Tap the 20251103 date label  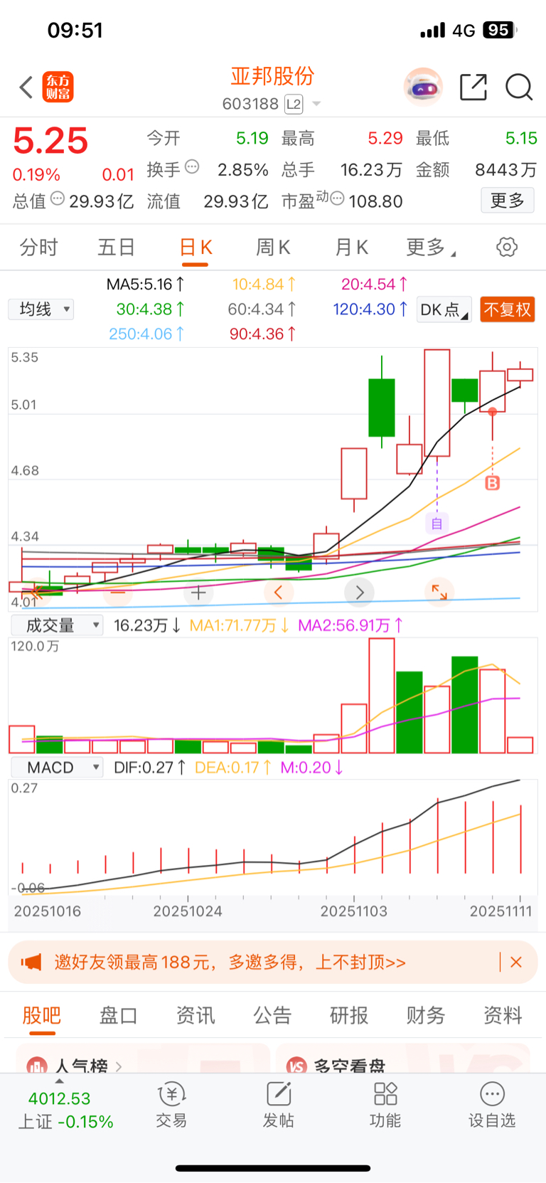pyautogui.click(x=353, y=911)
